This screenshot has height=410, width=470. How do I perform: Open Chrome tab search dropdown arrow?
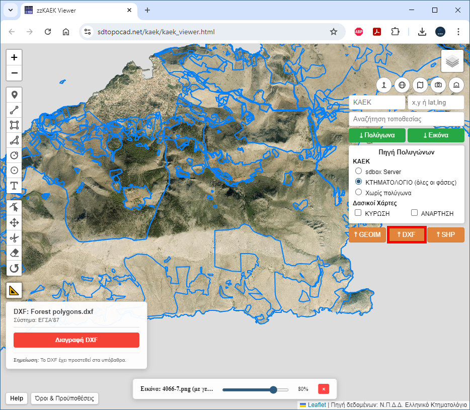coord(11,10)
